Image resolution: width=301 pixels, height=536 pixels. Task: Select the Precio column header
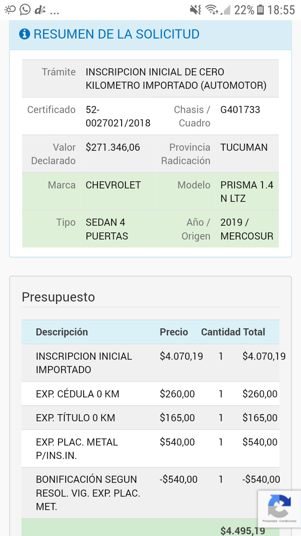(x=173, y=332)
